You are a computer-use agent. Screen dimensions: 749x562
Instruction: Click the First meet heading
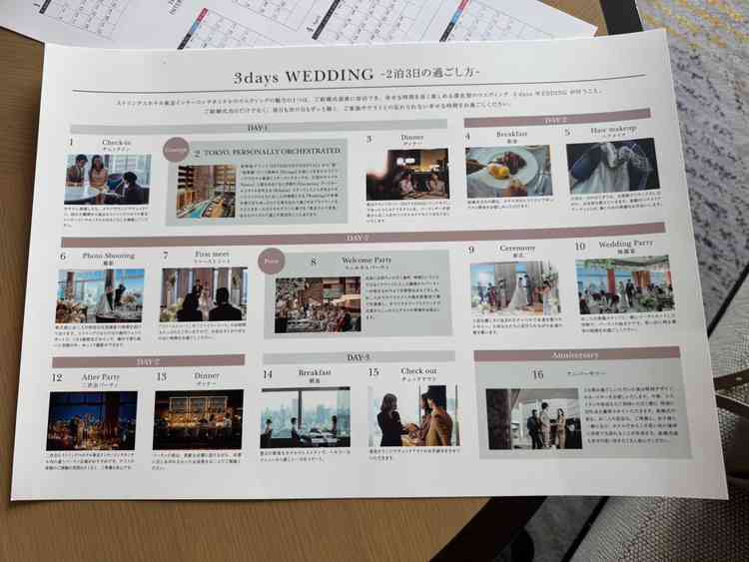coord(212,255)
